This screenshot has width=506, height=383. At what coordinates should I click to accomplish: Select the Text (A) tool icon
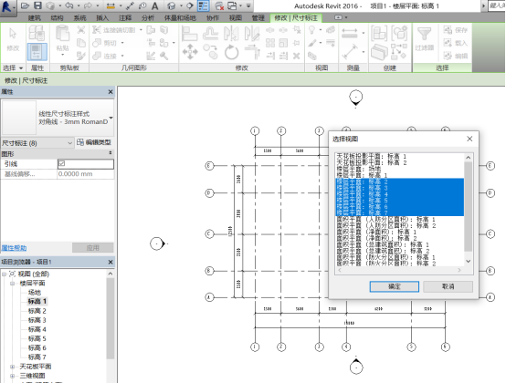(155, 5)
